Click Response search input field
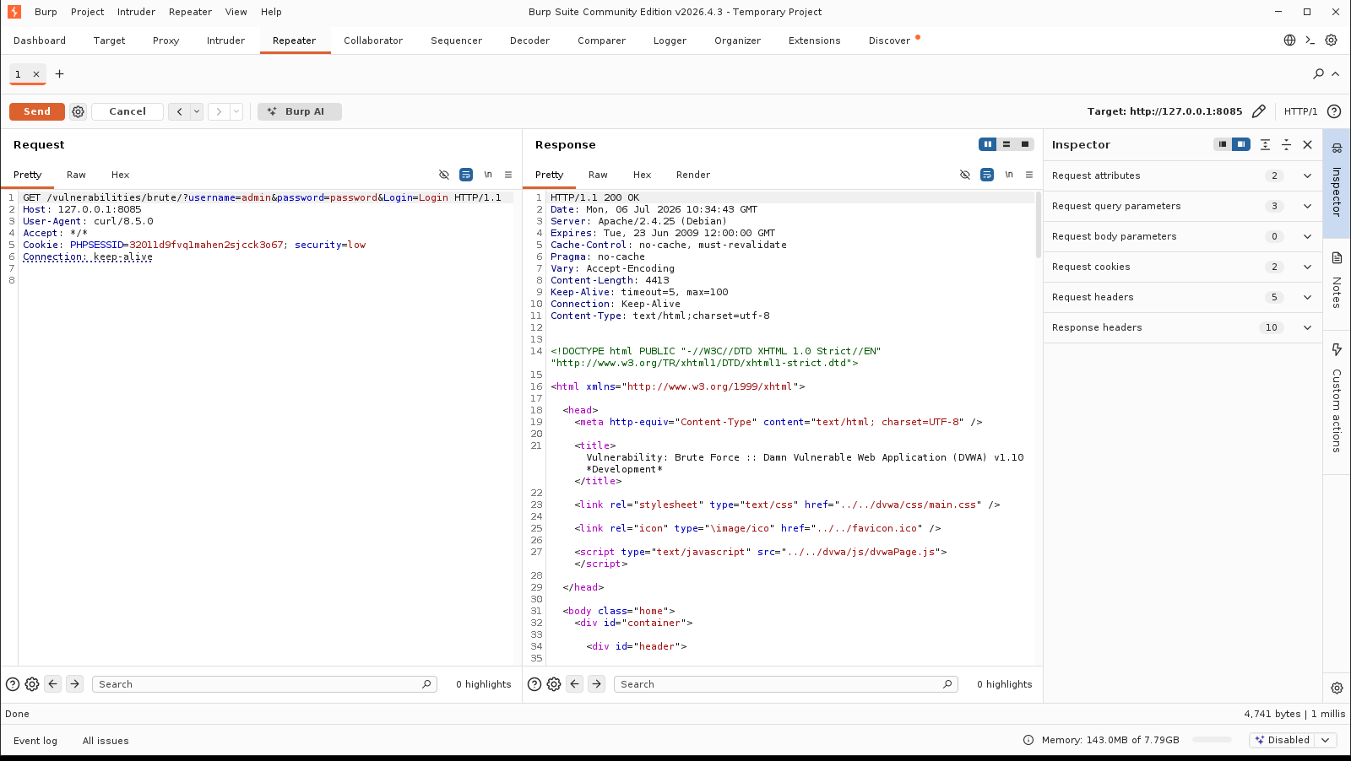 (x=786, y=684)
